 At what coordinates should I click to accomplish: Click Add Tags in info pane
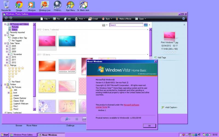point(160,58)
